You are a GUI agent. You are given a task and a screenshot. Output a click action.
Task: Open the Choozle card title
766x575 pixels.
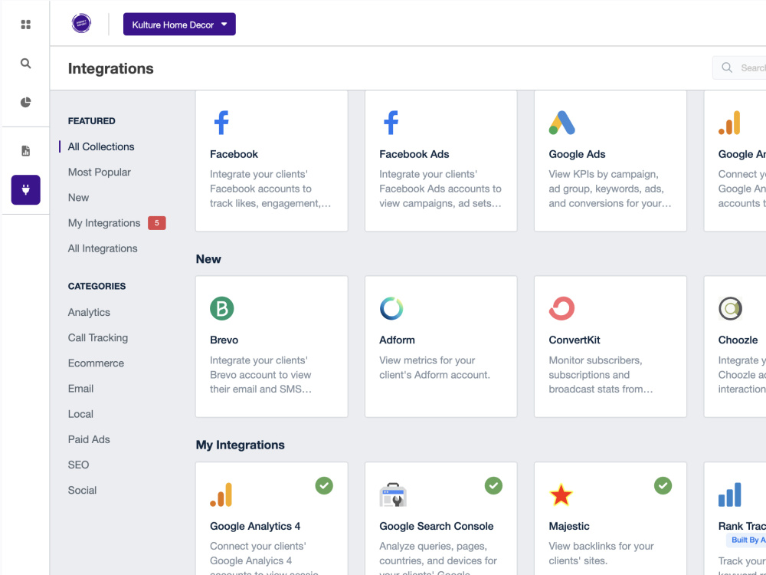[738, 340]
